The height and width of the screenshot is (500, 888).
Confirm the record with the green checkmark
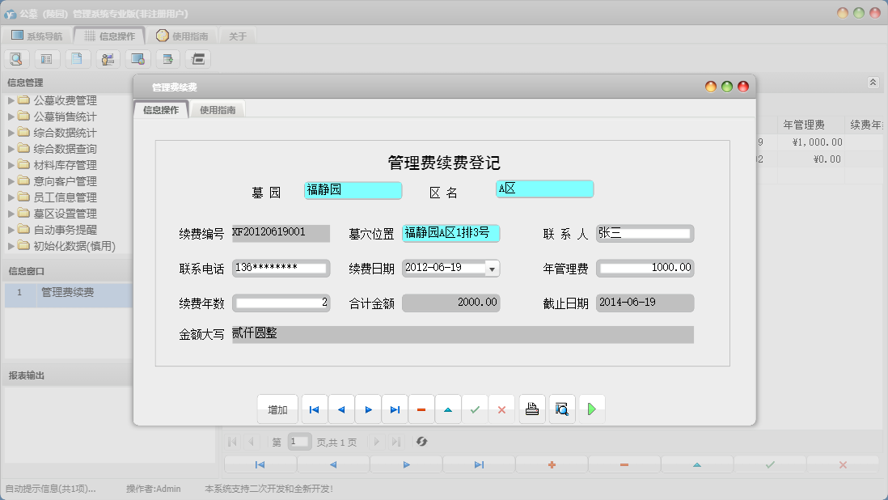point(475,409)
